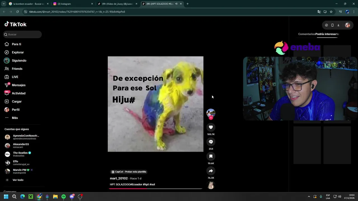358x201 pixels.
Task: Open Mensajes inbox
Action: click(18, 85)
